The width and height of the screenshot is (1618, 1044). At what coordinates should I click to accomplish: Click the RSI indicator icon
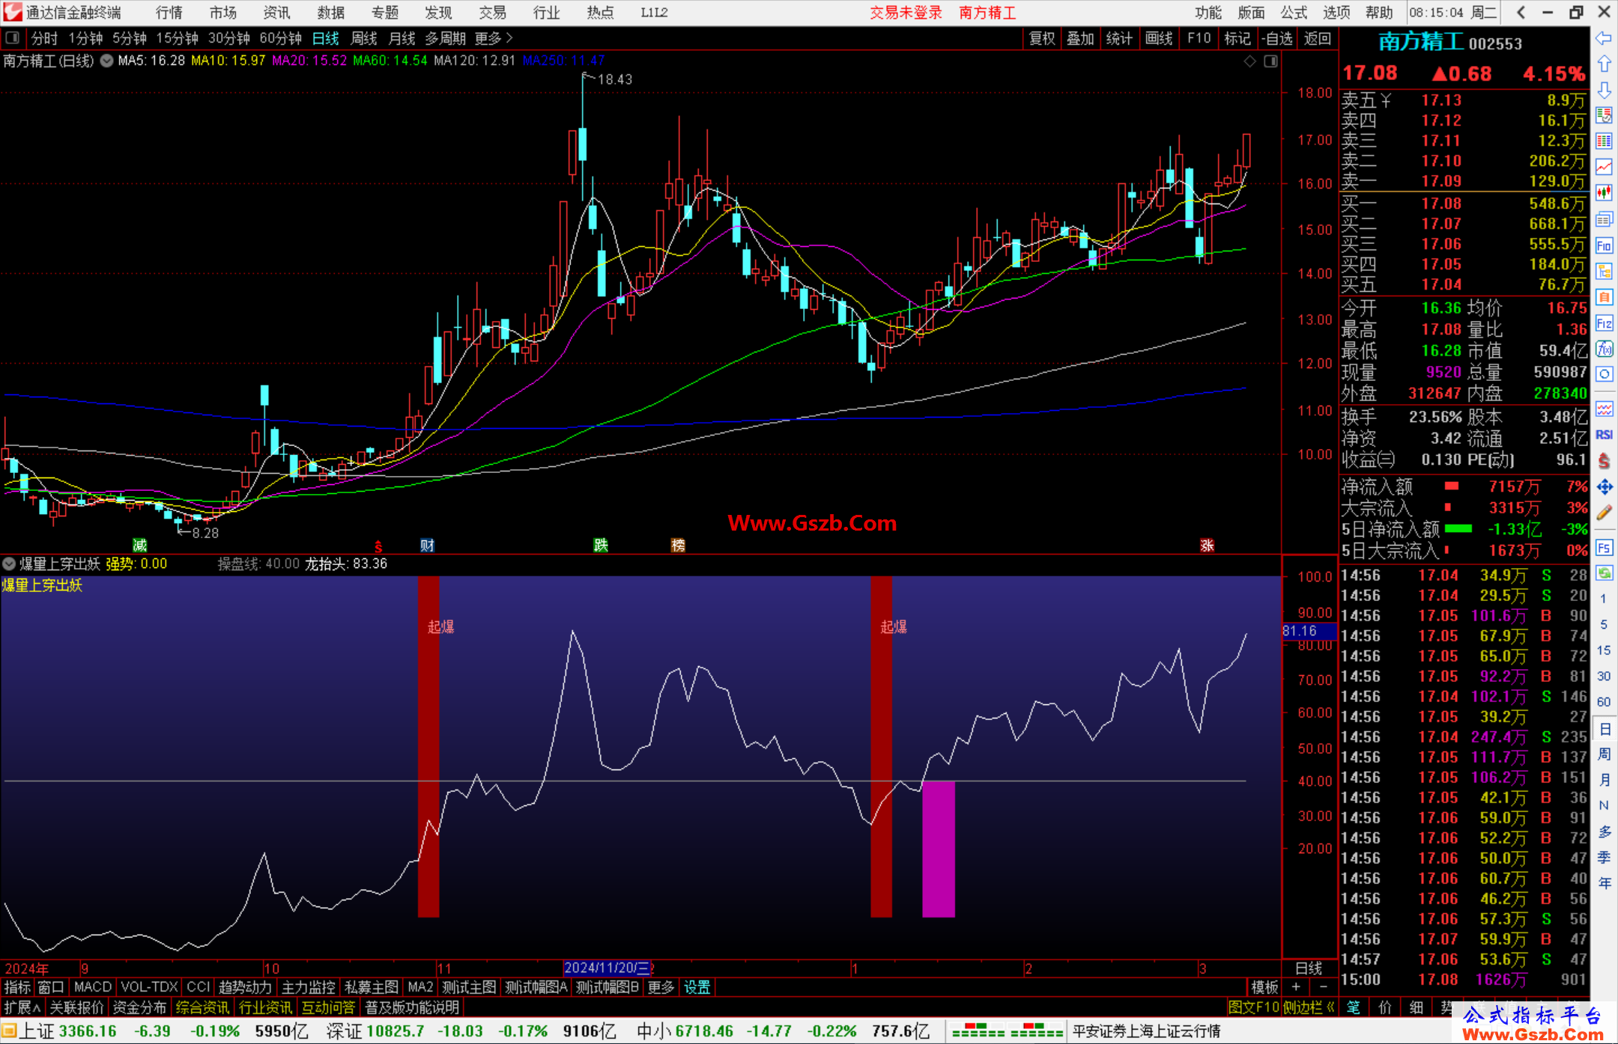click(1604, 435)
